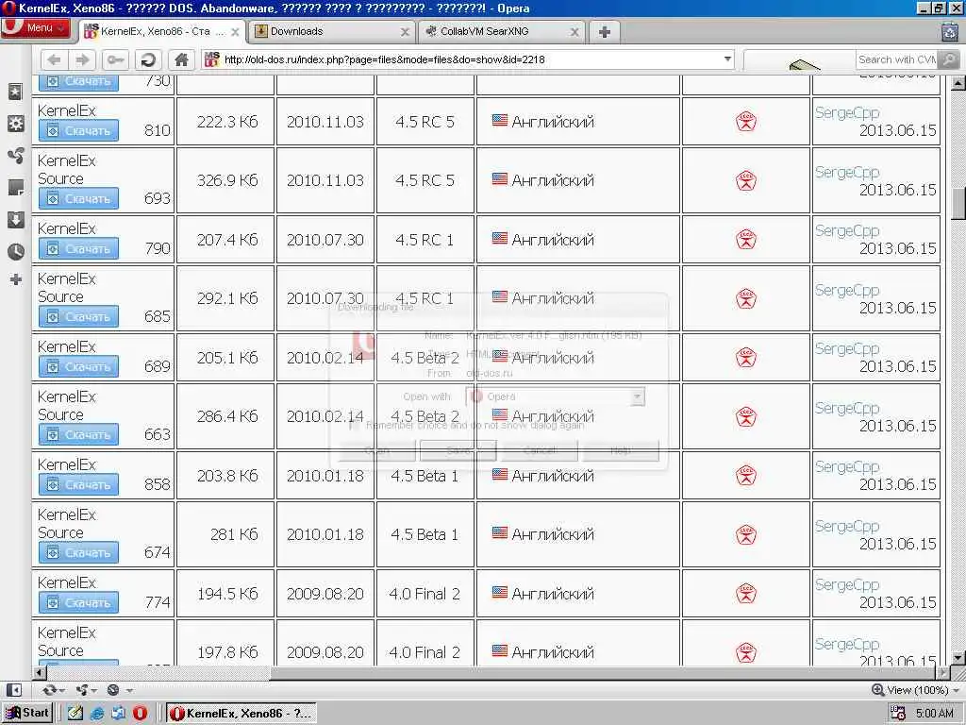Click Скачать for KernelEx with 858 downloads
The width and height of the screenshot is (966, 725).
coord(78,484)
